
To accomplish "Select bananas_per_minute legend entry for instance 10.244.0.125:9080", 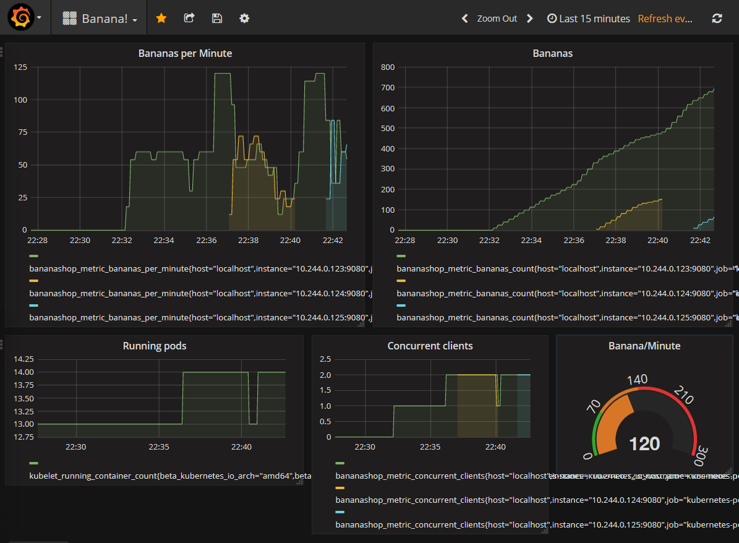I will [201, 318].
